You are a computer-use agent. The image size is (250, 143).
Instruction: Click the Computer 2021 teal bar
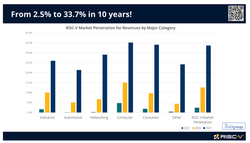pos(119,108)
